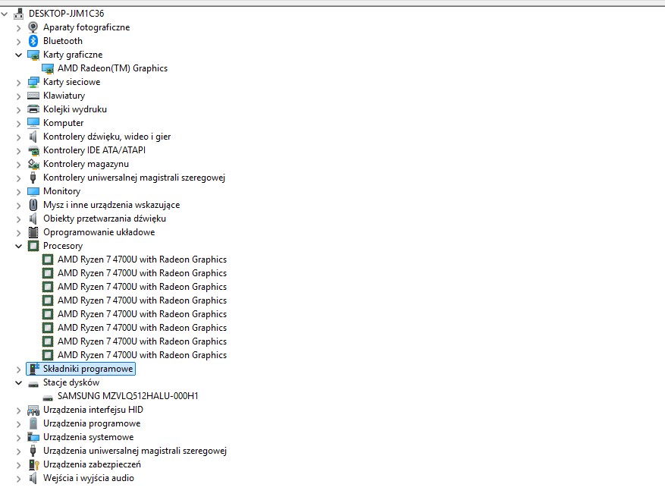Collapse the Procesory category

pyautogui.click(x=19, y=246)
